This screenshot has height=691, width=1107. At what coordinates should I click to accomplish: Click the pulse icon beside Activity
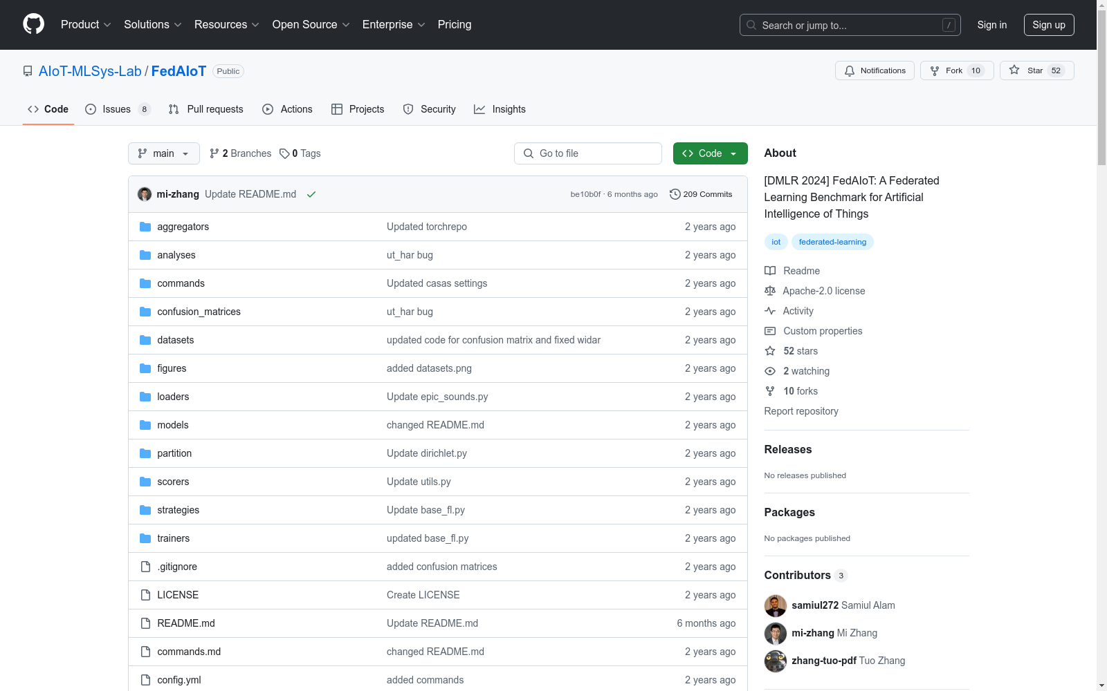[x=770, y=311]
